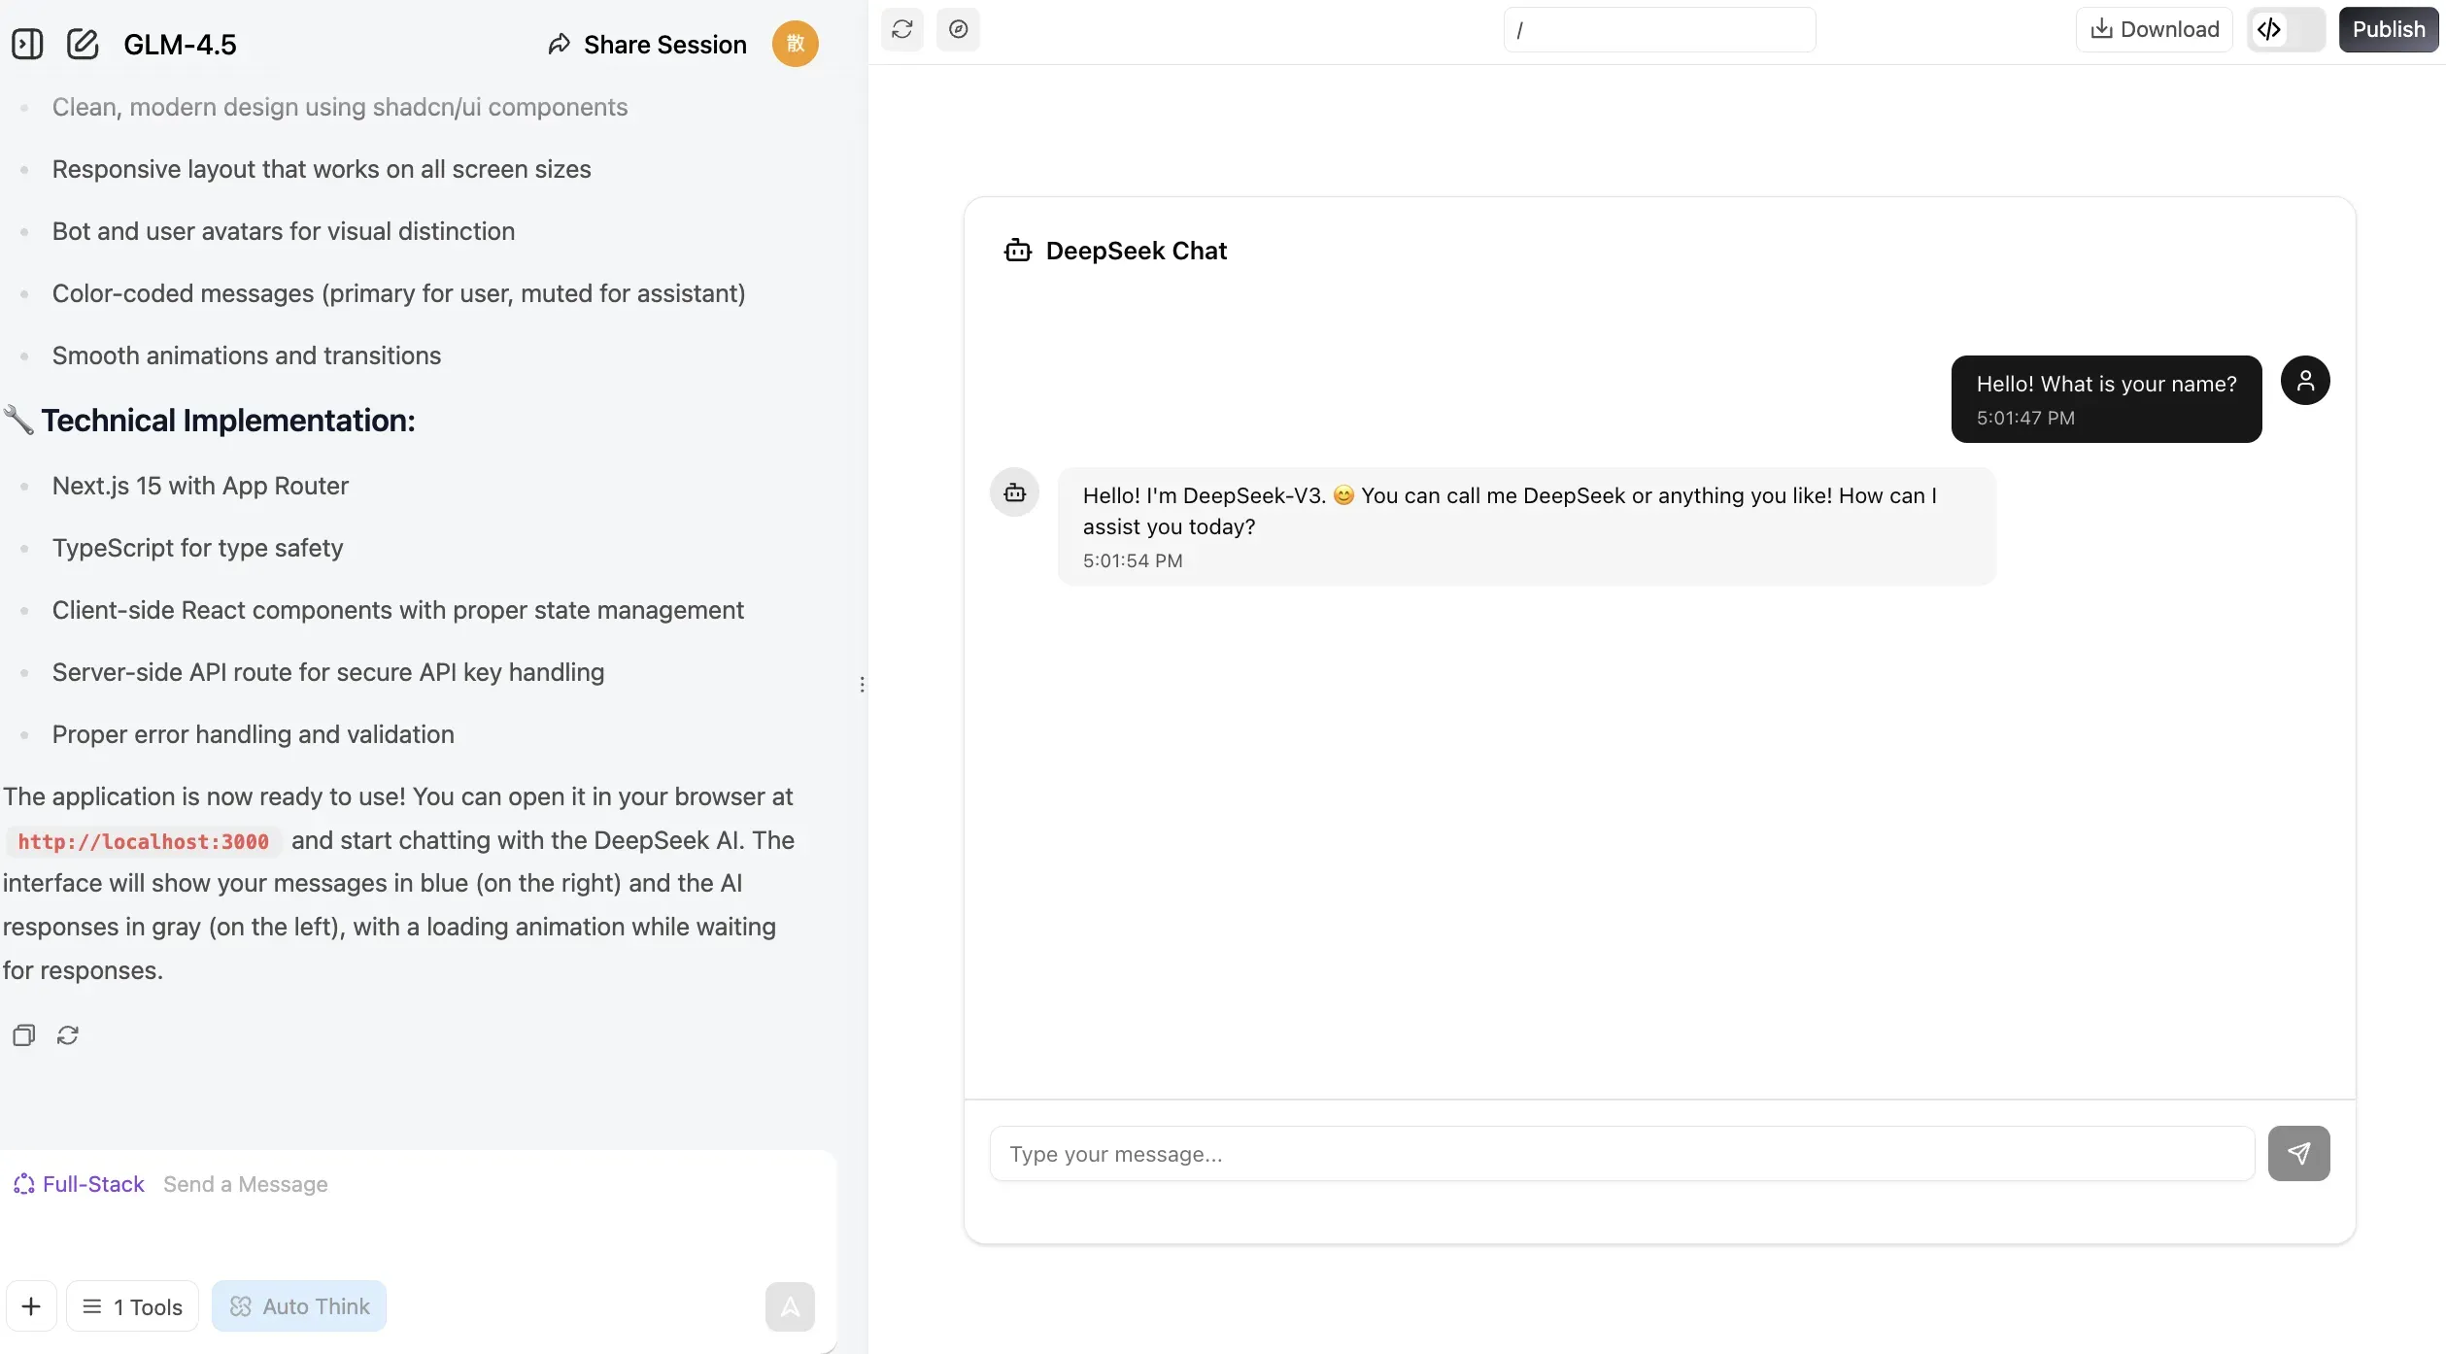Click the Client-side React components bullet
The width and height of the screenshot is (2446, 1354).
click(x=398, y=610)
